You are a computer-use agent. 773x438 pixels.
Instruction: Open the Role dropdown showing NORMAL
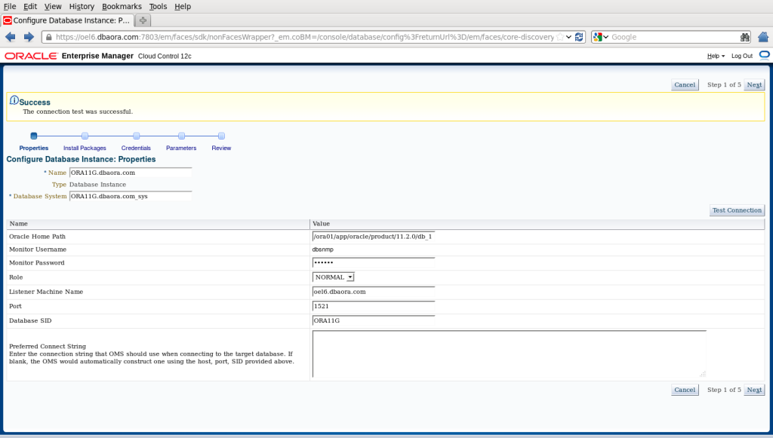coord(333,277)
